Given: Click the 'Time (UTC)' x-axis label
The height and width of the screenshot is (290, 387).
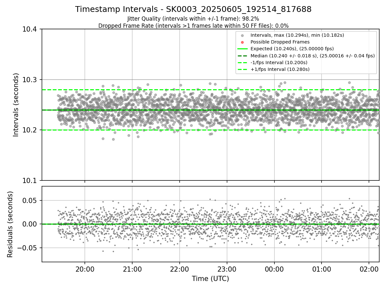Looking at the screenshot, I should pyautogui.click(x=210, y=279).
